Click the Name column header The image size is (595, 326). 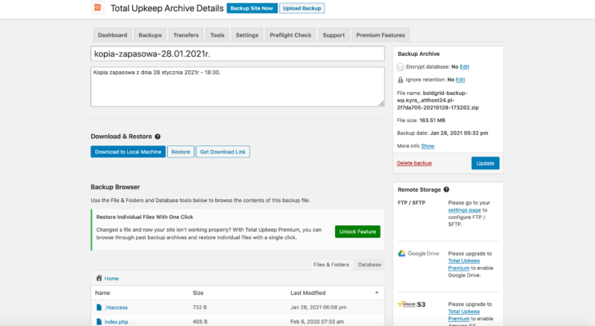pyautogui.click(x=102, y=292)
